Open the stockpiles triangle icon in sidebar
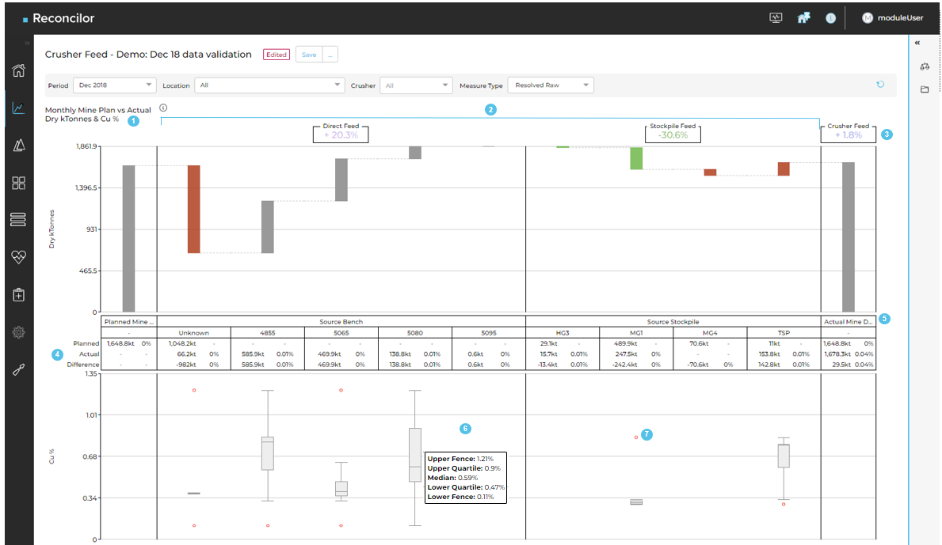The image size is (942, 545). tap(18, 146)
